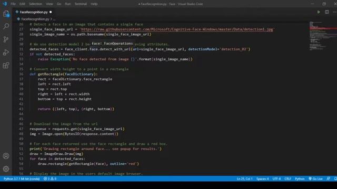Open the View menu

49,4
